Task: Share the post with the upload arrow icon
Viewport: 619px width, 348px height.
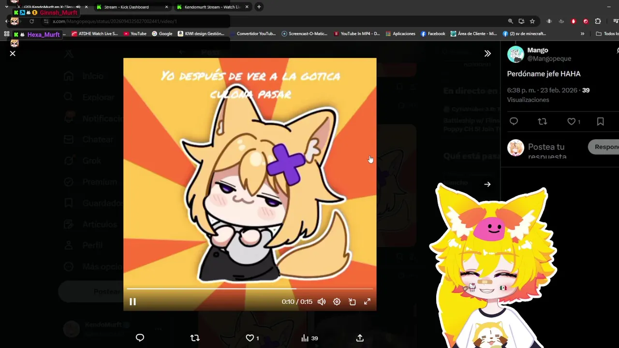Action: pyautogui.click(x=360, y=338)
